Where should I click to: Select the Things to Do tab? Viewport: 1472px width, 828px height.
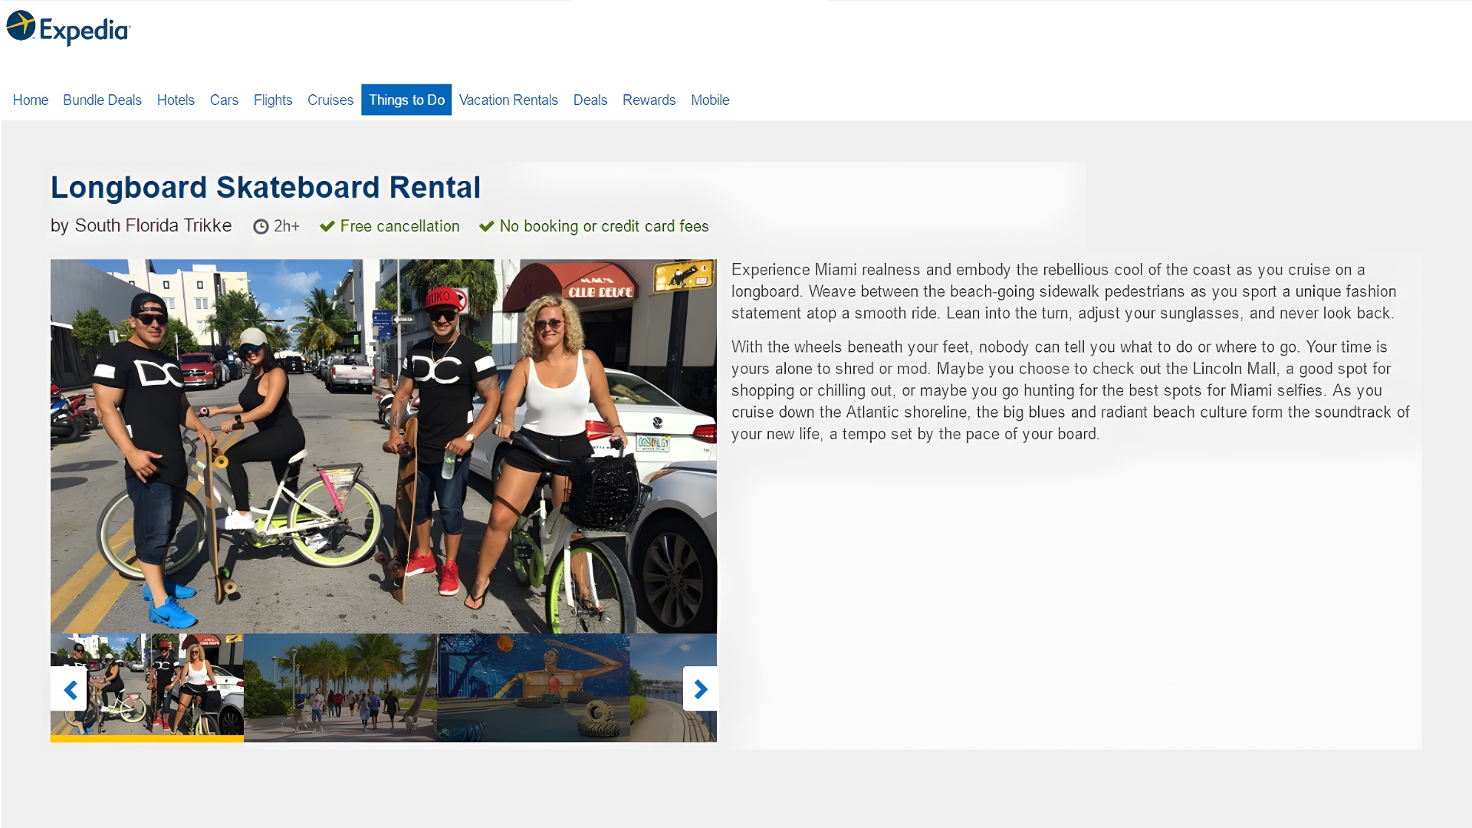(406, 100)
